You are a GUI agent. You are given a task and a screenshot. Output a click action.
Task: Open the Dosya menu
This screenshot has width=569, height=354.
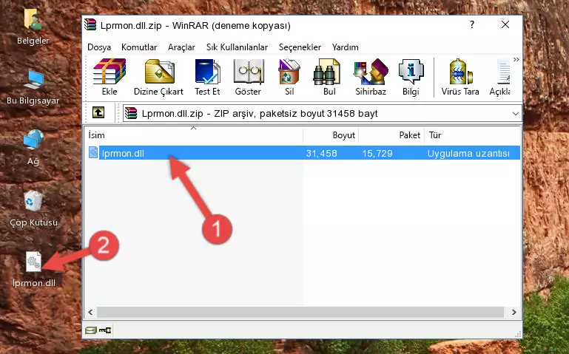click(x=99, y=47)
